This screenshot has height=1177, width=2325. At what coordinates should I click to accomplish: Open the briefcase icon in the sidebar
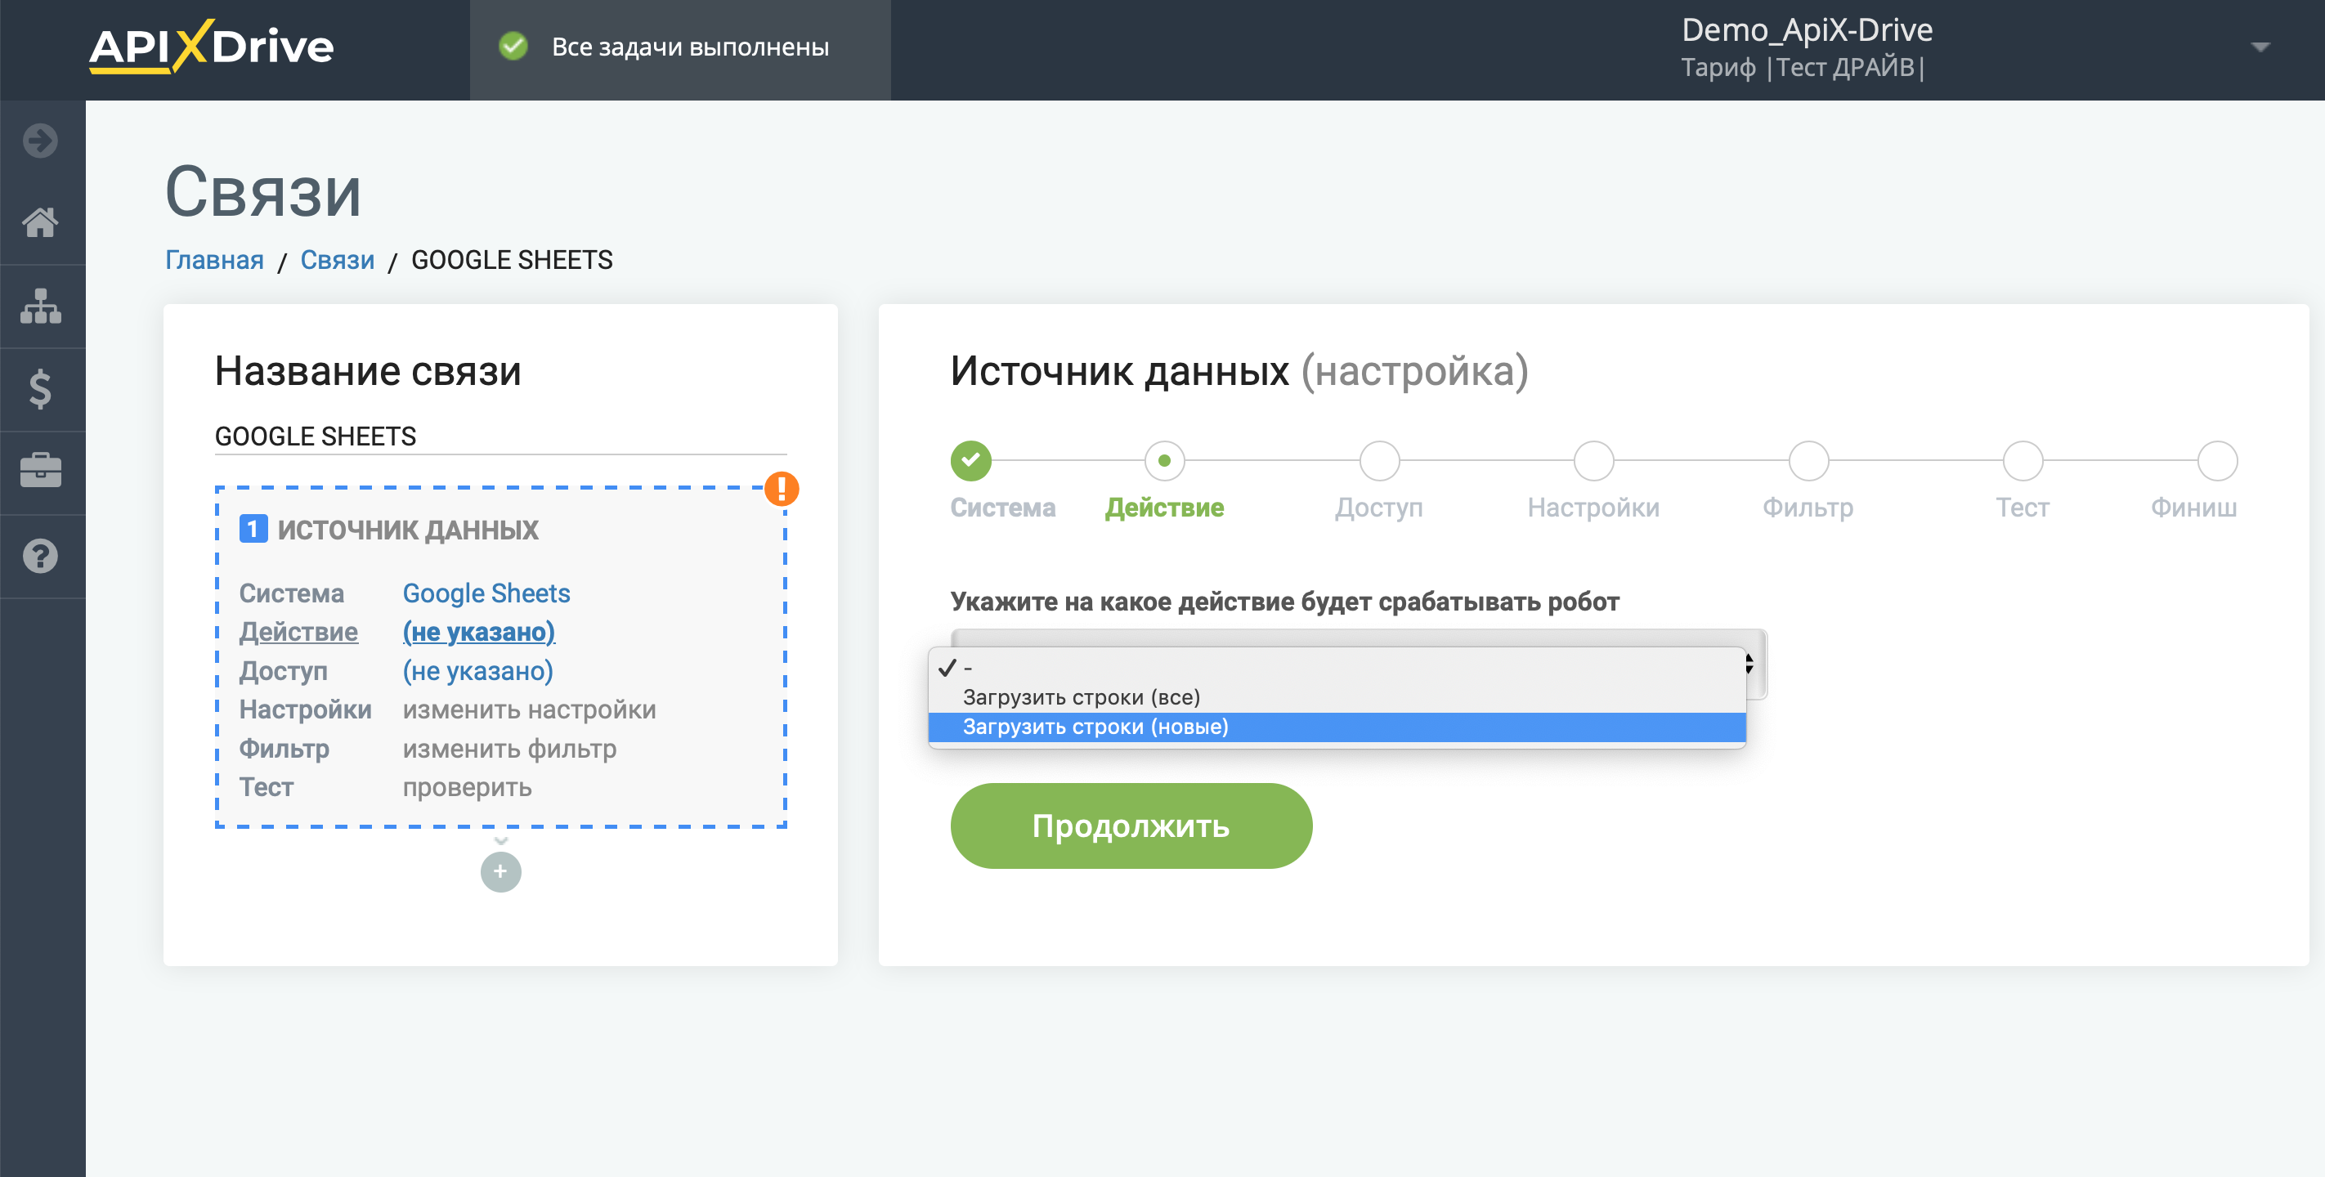click(41, 470)
